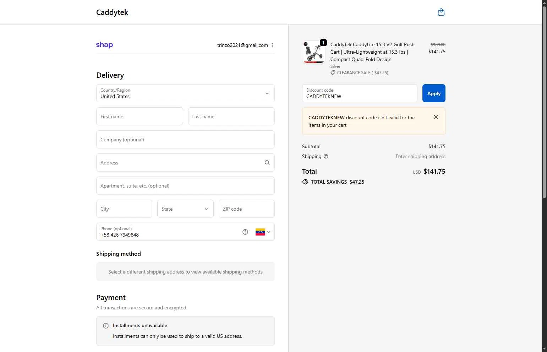The image size is (547, 352).
Task: Dismiss the invalid discount code message
Action: [436, 117]
